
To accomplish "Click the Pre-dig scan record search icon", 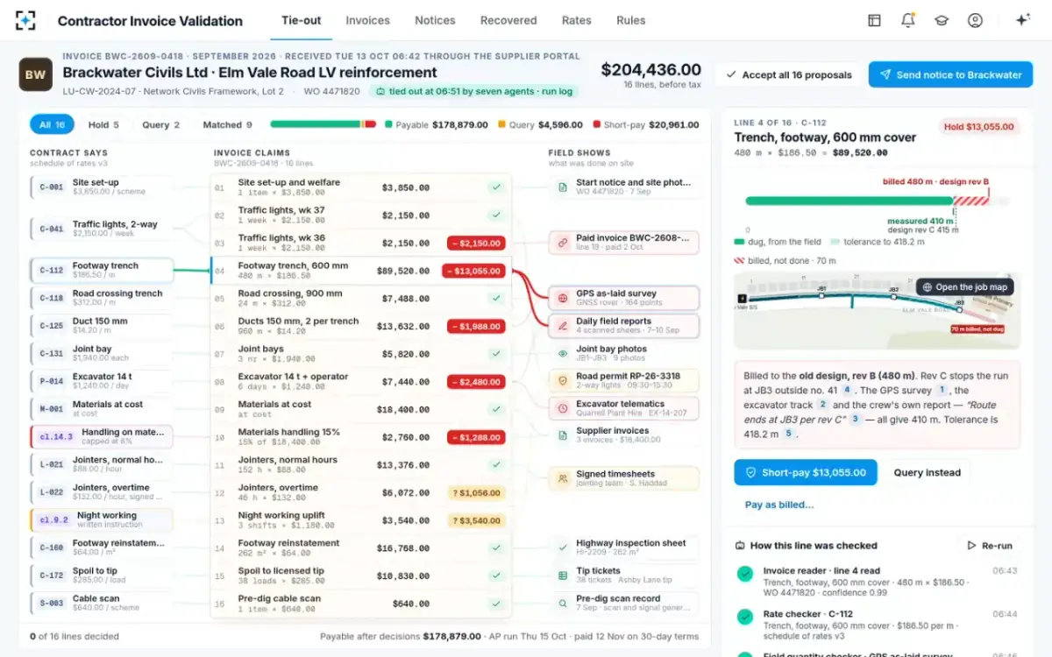I will click(x=563, y=603).
